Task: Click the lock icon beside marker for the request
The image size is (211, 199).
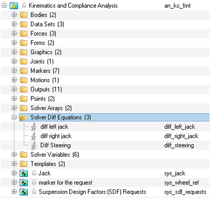Action: 34,182
